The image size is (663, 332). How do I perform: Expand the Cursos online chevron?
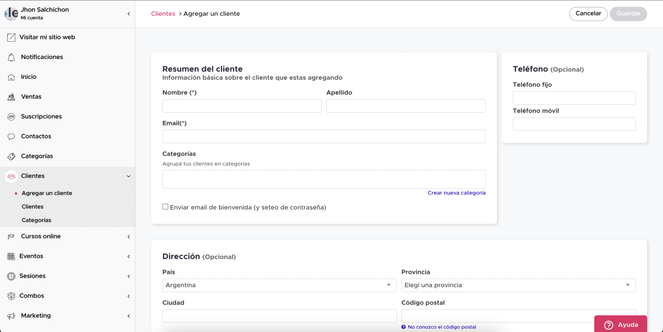point(129,237)
